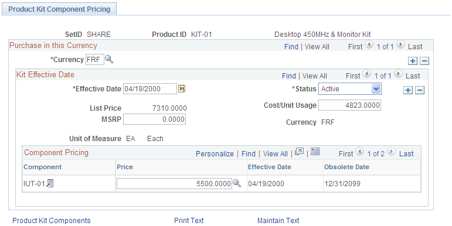Click Find in Component Pricing header
The height and width of the screenshot is (226, 452).
pos(249,154)
